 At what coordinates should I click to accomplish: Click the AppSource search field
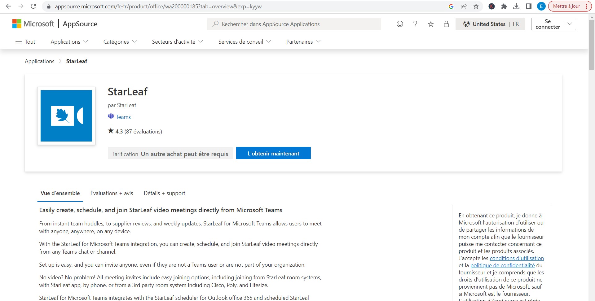(x=294, y=24)
